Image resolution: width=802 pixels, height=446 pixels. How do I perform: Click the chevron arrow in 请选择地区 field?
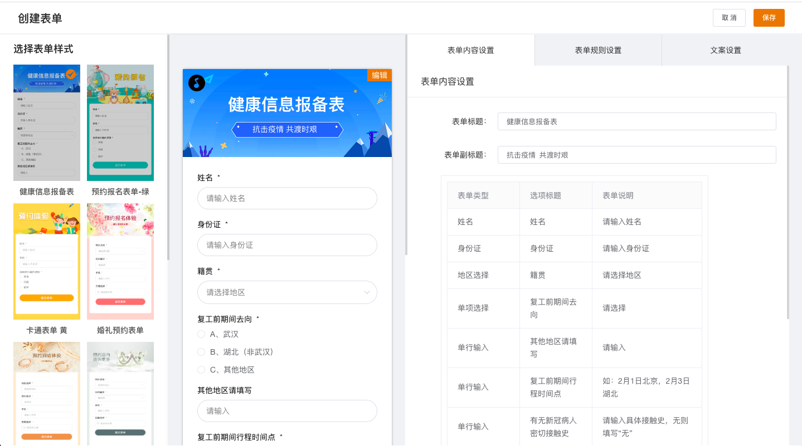click(367, 292)
